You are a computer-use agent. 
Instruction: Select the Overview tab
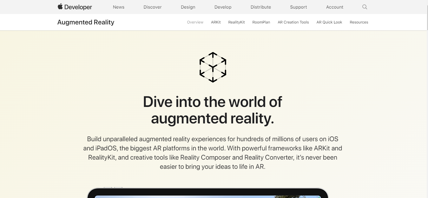(195, 22)
